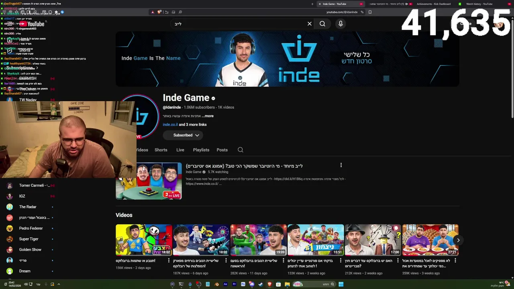Open the 15:51 duration video thumbnail

tap(316, 240)
